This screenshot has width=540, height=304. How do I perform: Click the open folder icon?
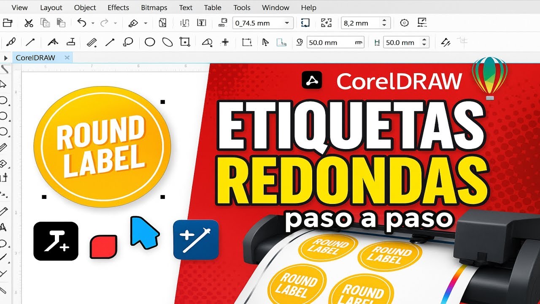click(x=7, y=23)
